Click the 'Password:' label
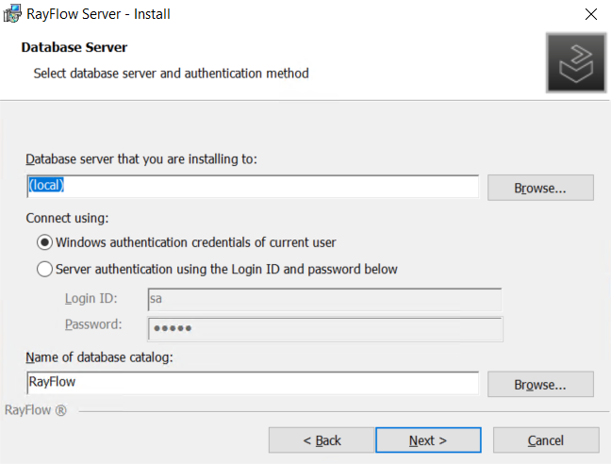611x464 pixels. tap(93, 324)
